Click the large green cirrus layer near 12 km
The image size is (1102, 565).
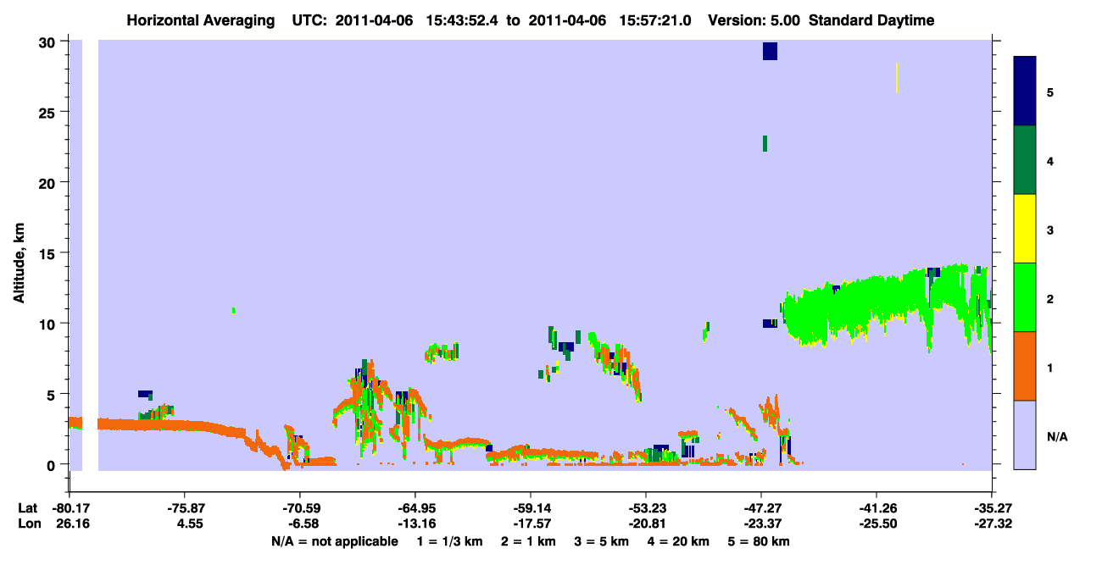tap(886, 305)
